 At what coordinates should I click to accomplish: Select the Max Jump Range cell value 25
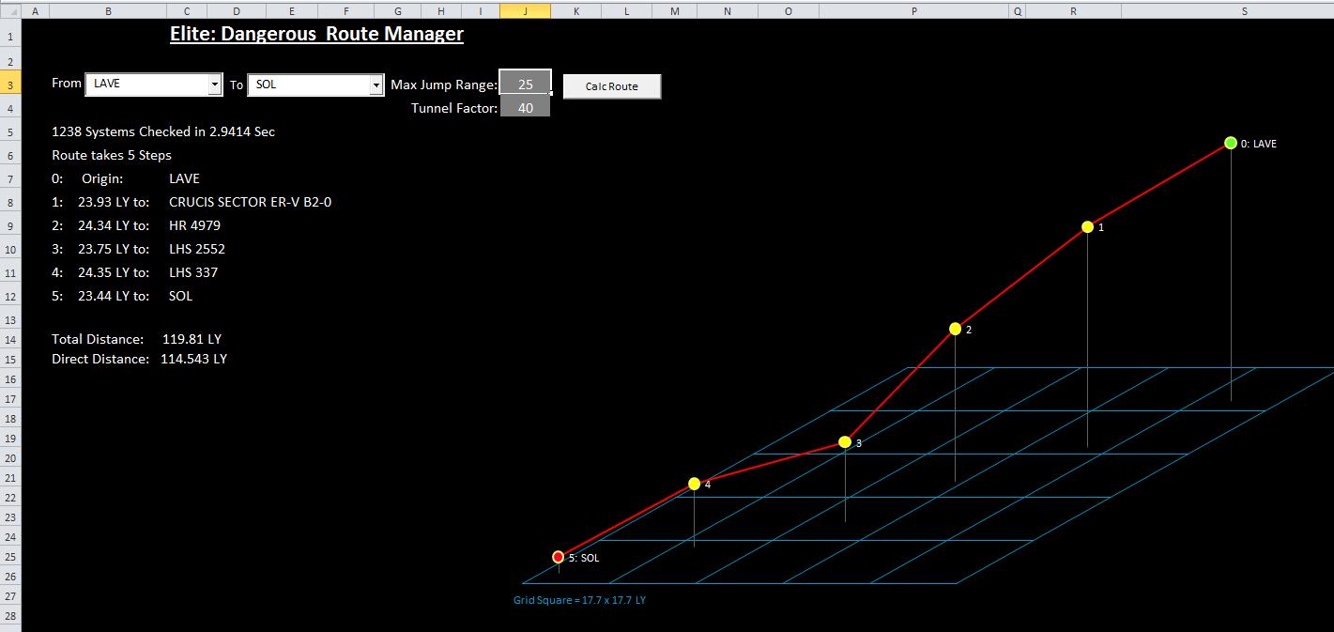point(525,85)
